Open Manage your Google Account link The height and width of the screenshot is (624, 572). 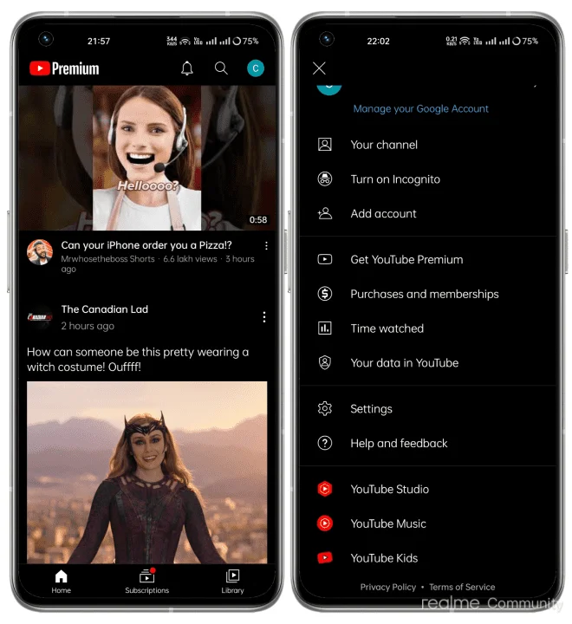click(420, 108)
